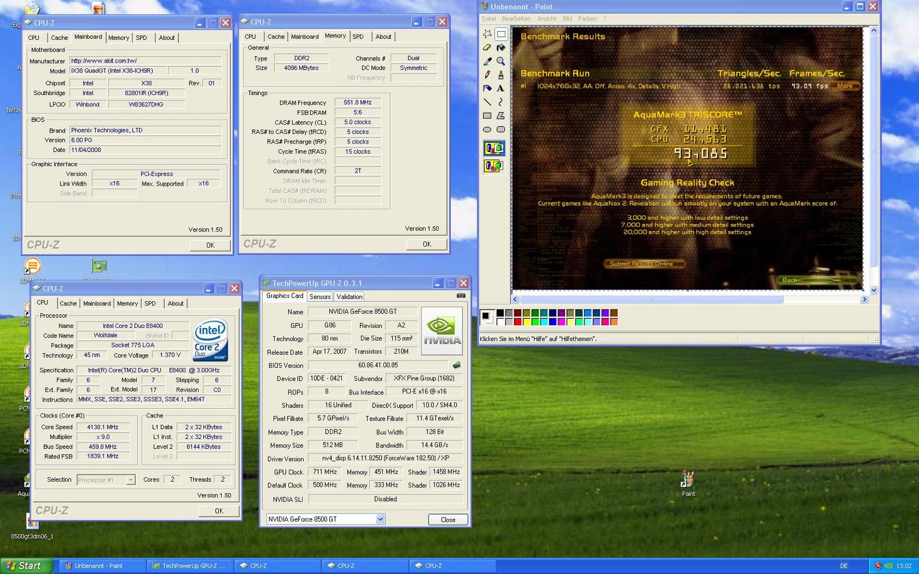
Task: Click the GPU-Z BIOS save chip icon
Action: 456,365
